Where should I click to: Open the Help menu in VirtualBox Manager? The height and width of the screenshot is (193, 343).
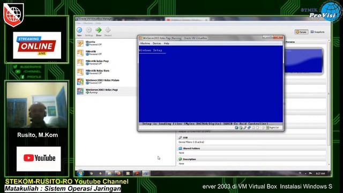[98, 23]
